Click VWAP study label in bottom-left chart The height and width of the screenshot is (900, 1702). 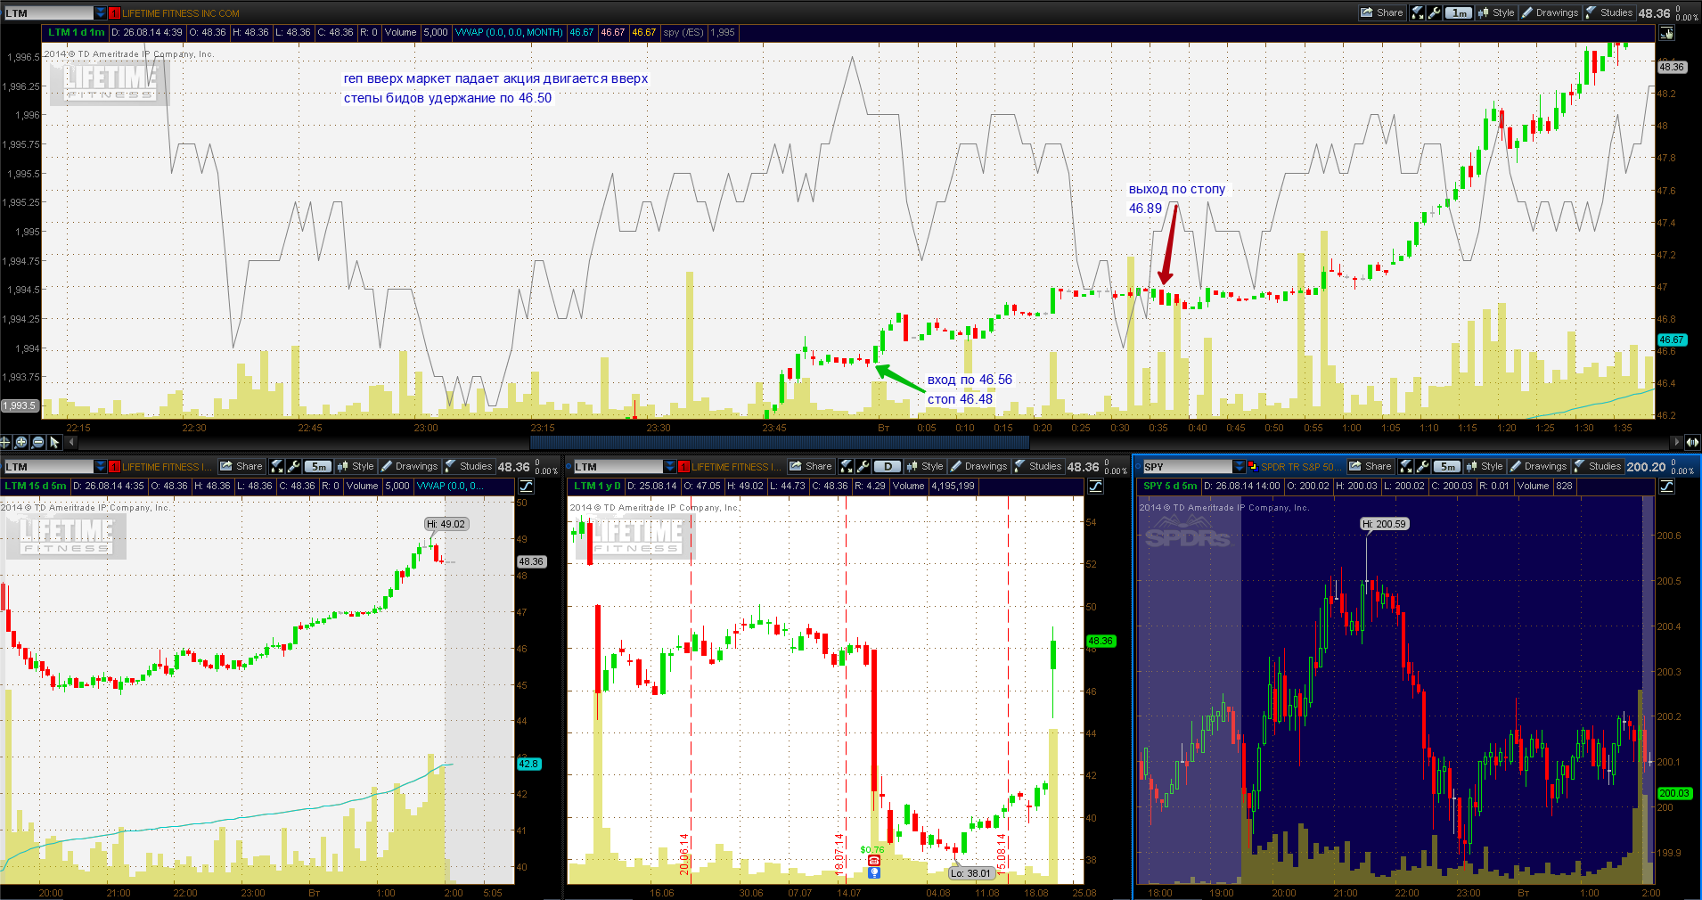(x=449, y=487)
